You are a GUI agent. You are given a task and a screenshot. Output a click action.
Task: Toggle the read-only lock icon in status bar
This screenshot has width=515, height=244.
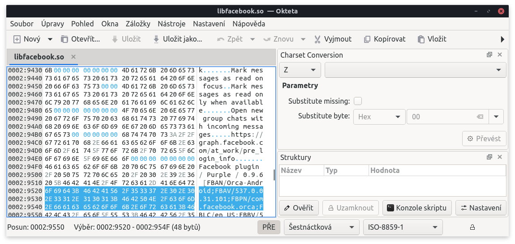(x=472, y=227)
